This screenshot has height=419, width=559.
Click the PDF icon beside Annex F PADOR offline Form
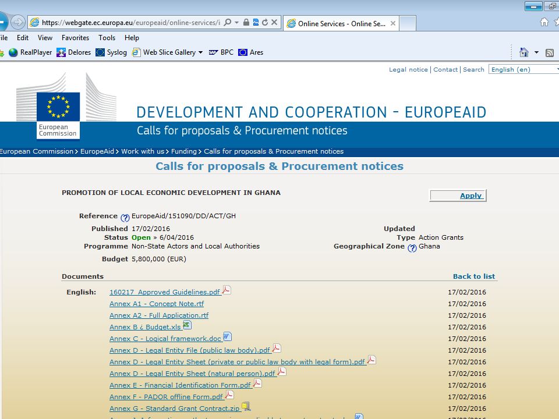229,395
